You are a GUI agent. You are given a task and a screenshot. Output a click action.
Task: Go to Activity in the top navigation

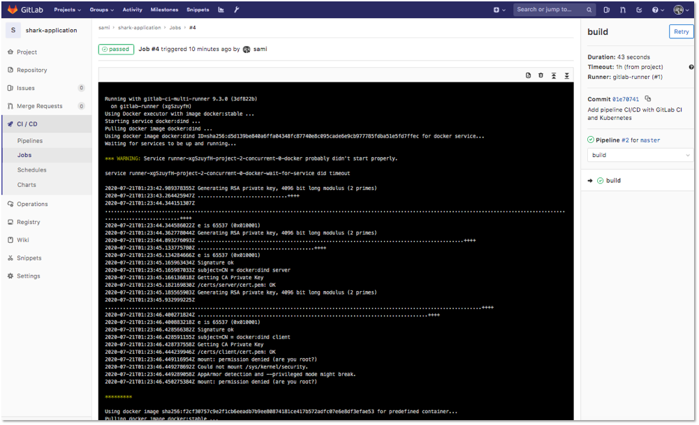pos(132,9)
